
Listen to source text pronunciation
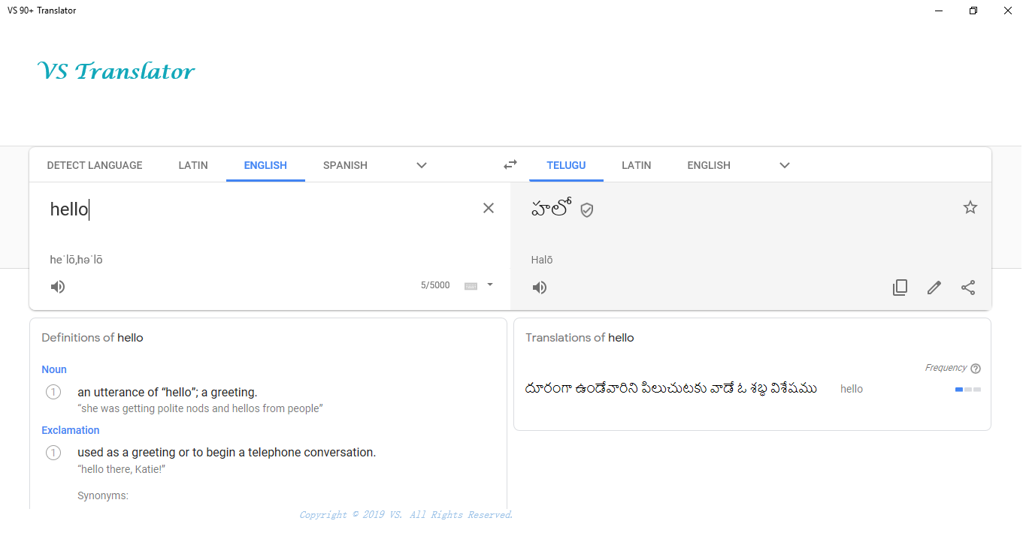tap(58, 287)
